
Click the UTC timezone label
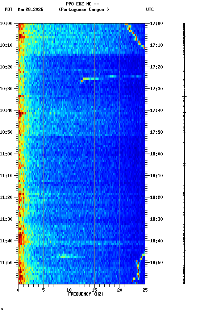click(150, 9)
